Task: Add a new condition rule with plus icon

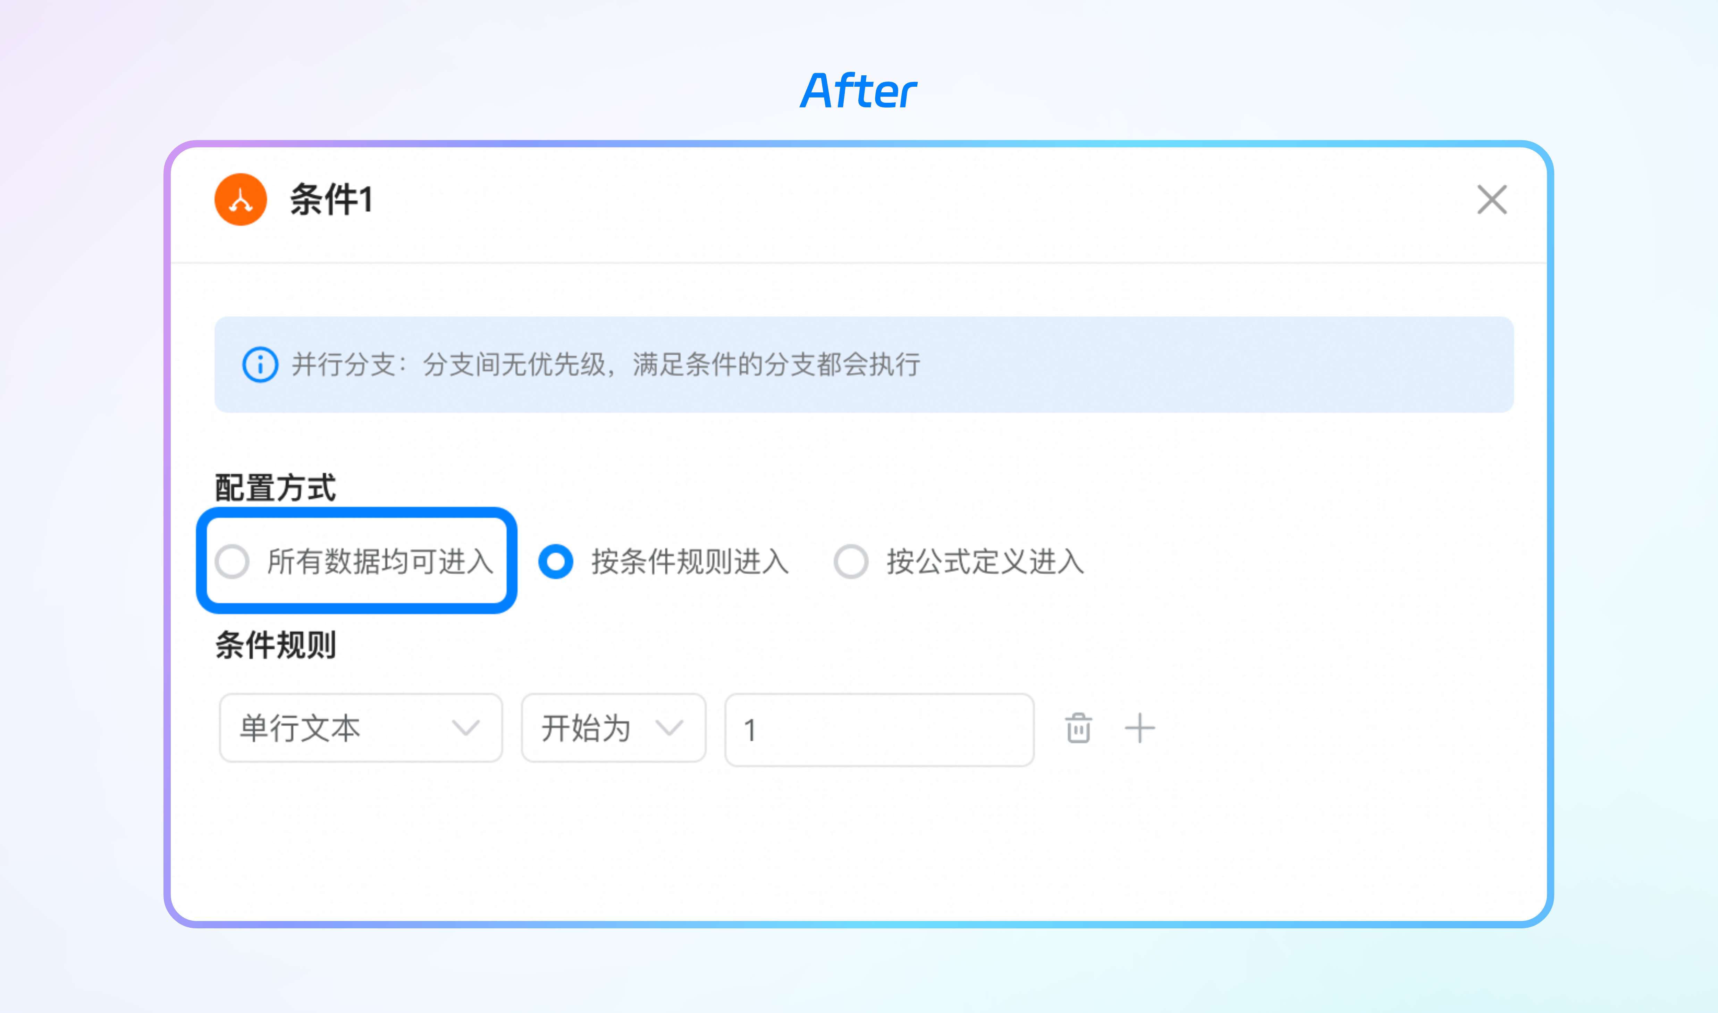Action: pyautogui.click(x=1139, y=728)
